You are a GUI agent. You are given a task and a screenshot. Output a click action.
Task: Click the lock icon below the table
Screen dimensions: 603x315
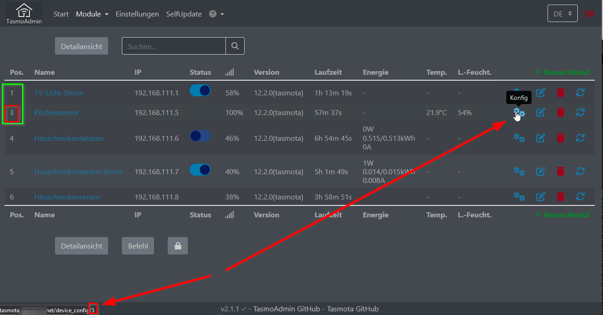[177, 246]
